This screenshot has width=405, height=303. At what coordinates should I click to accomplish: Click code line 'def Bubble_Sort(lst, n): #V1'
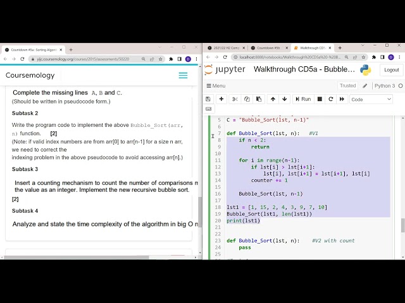[273, 133]
